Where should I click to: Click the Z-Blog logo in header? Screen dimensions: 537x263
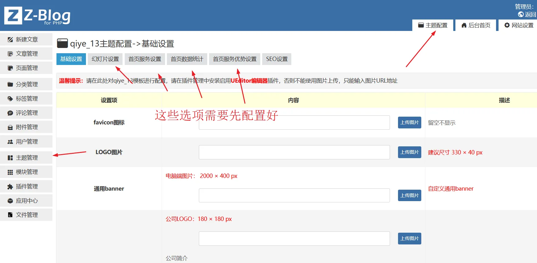point(37,15)
